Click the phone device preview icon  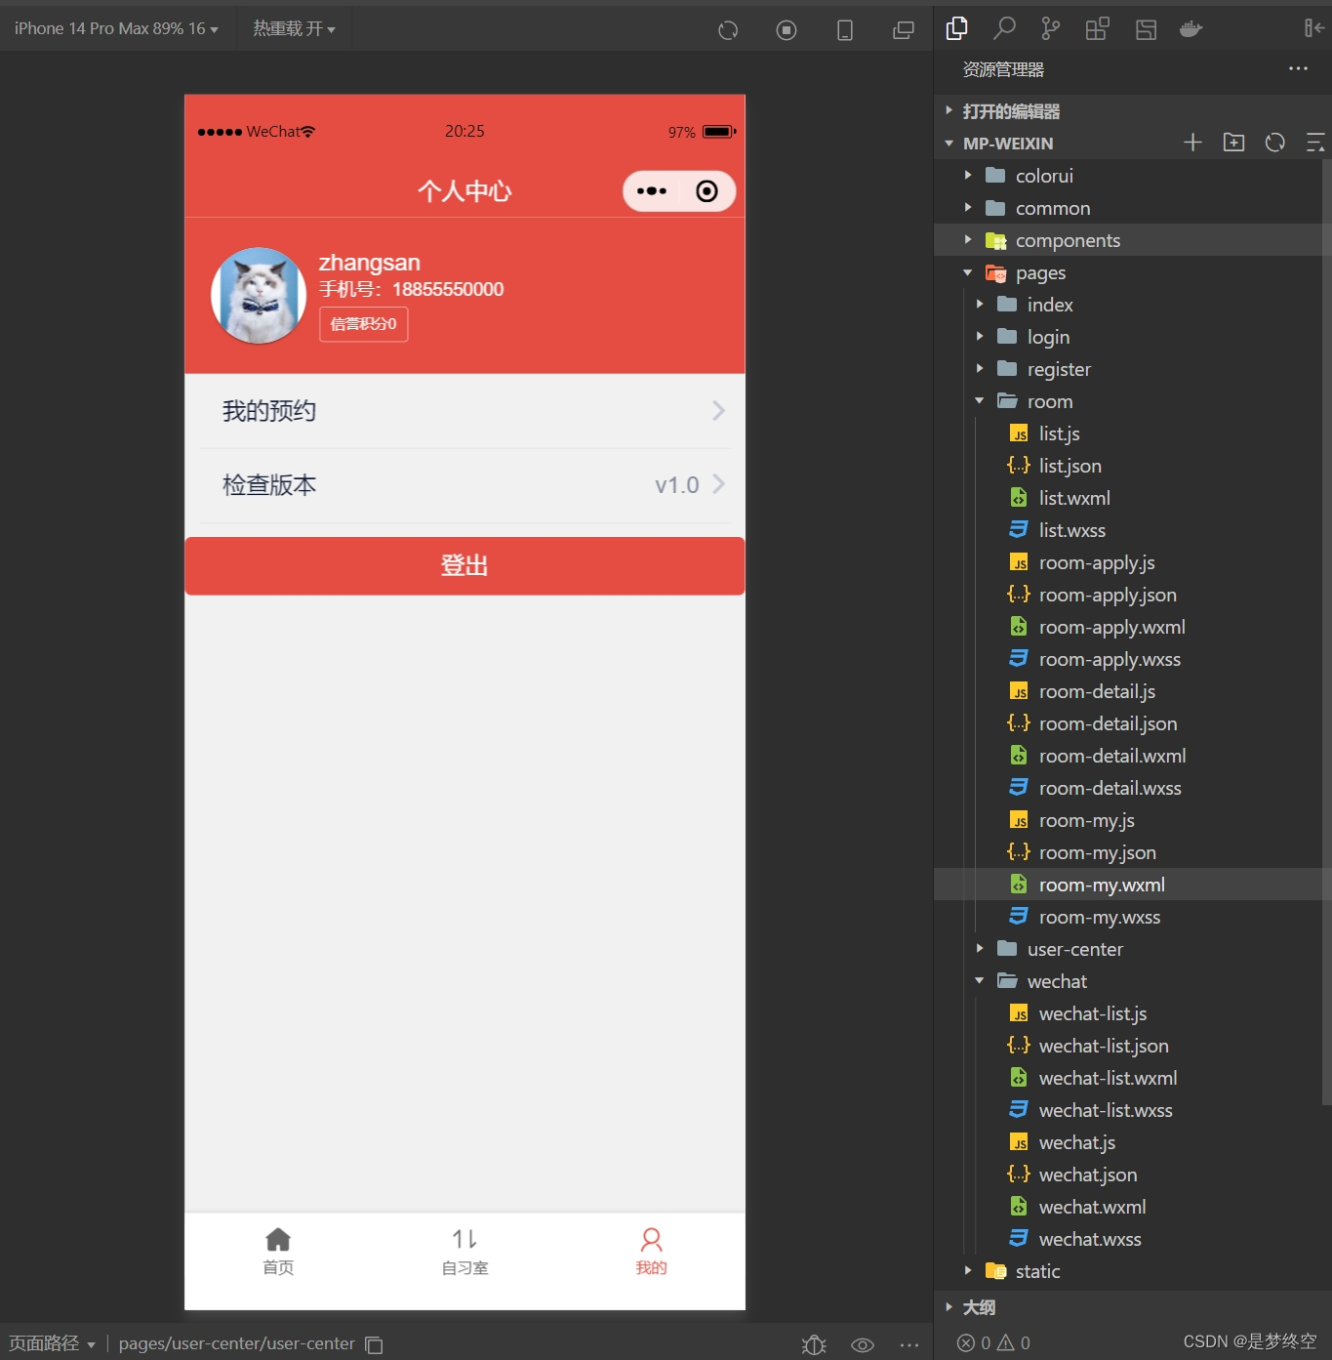coord(845,30)
